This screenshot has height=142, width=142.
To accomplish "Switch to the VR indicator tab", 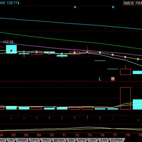I will (x=11, y=140).
